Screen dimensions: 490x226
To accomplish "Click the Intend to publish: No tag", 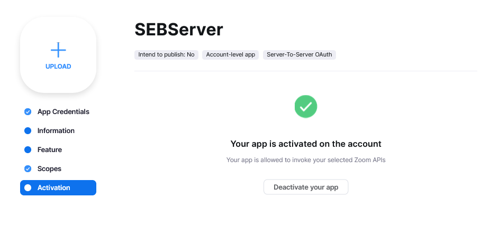I will pyautogui.click(x=166, y=54).
